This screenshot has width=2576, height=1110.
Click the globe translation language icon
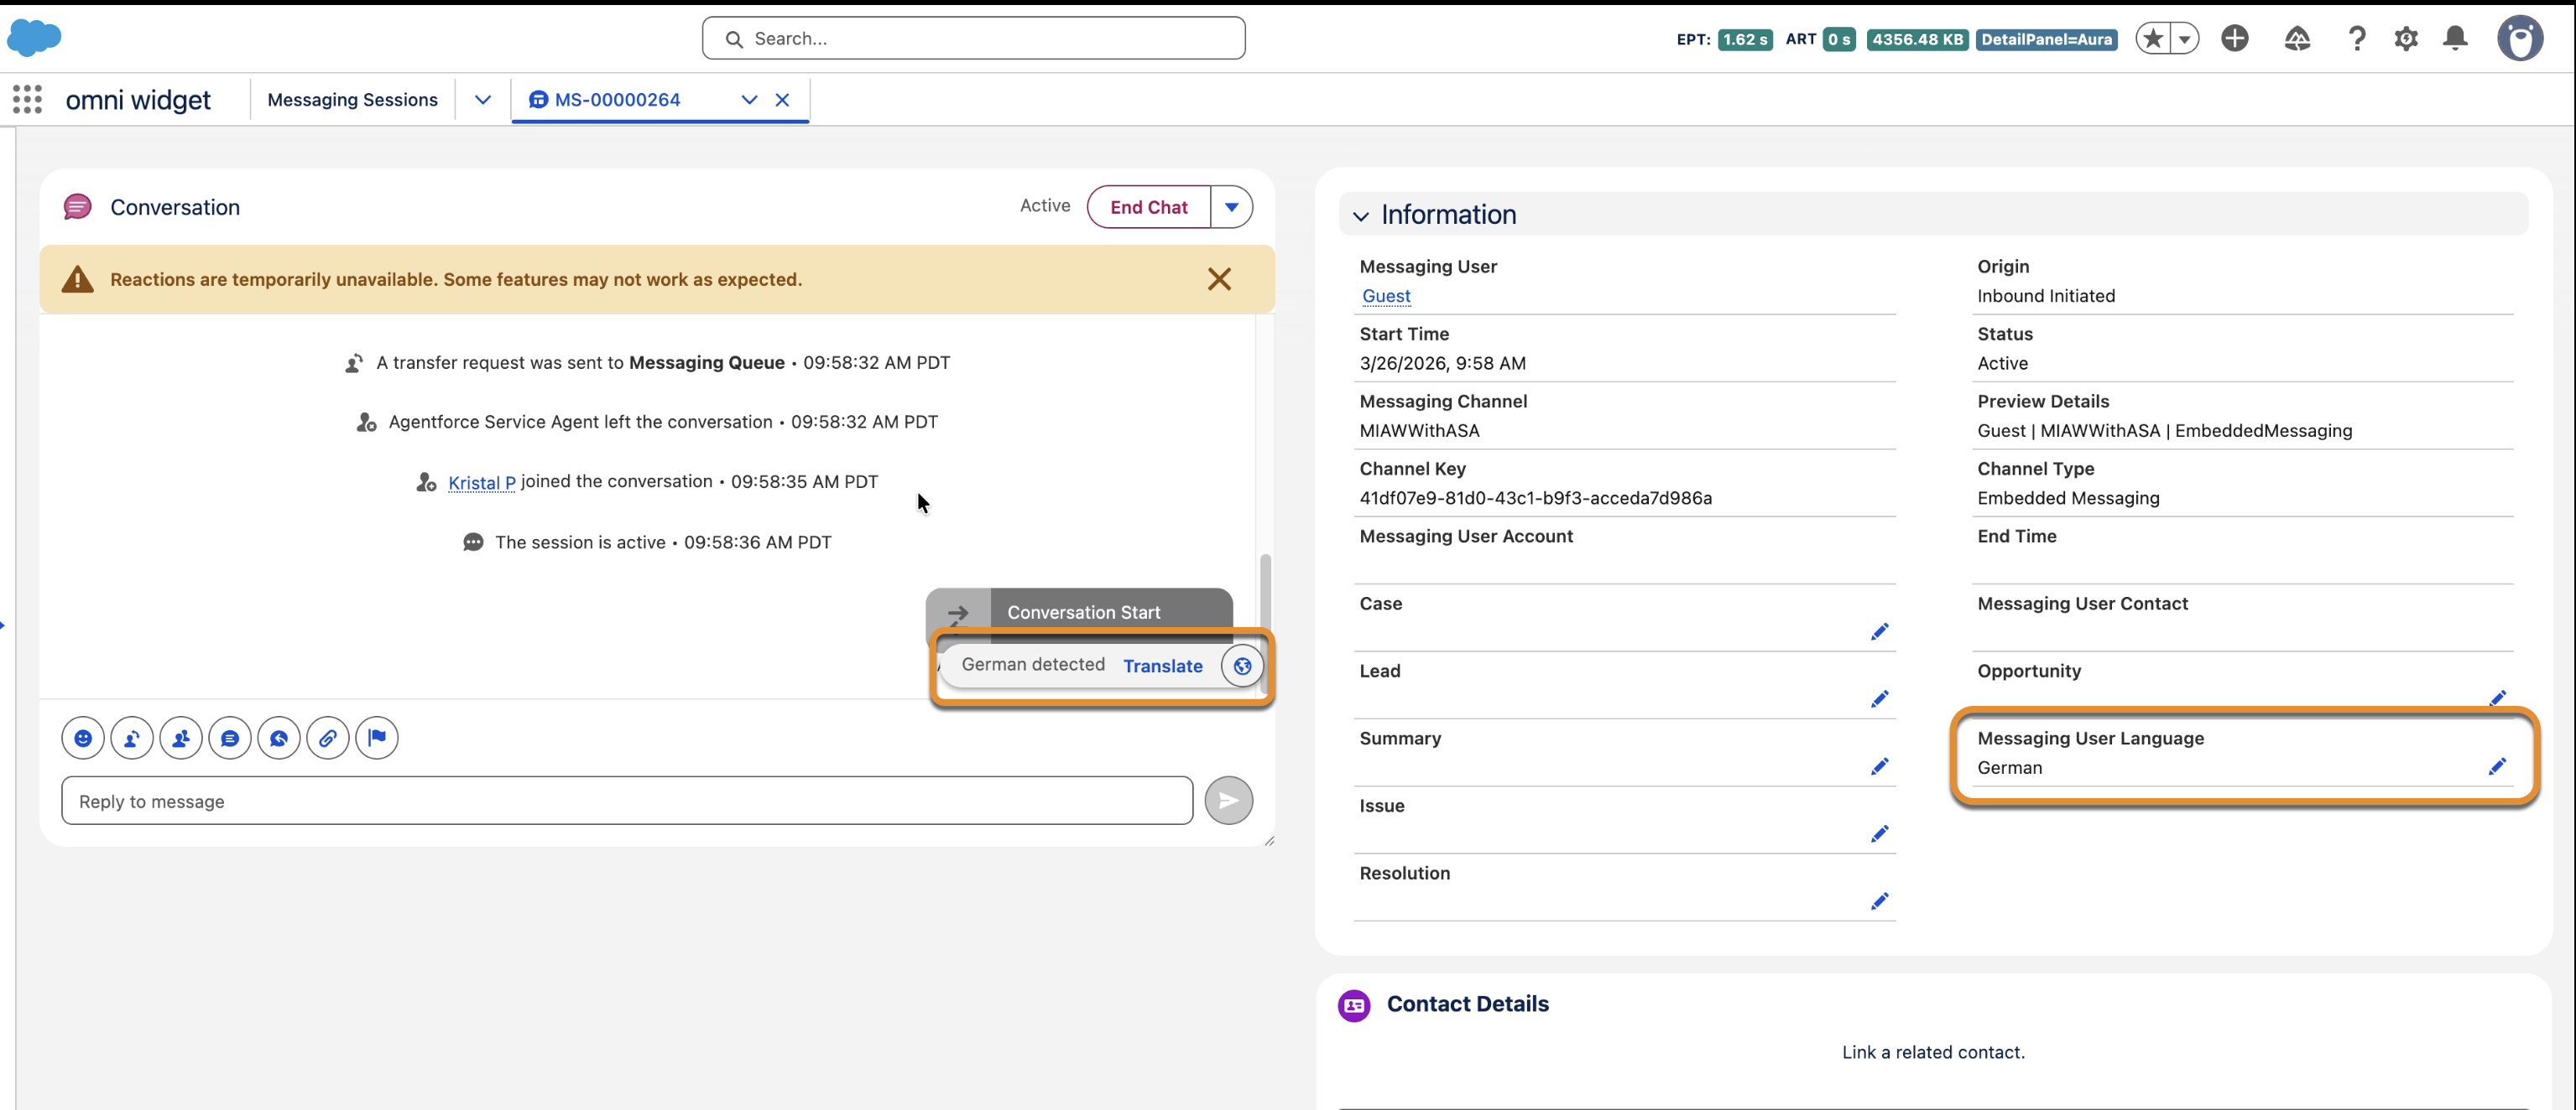1242,667
